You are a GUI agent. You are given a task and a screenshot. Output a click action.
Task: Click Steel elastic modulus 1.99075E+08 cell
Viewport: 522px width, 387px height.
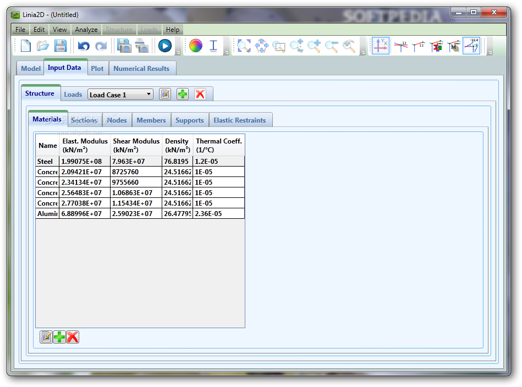pos(85,162)
